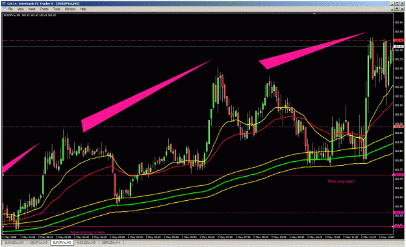
Task: Open the Charts menu
Action: (44, 9)
